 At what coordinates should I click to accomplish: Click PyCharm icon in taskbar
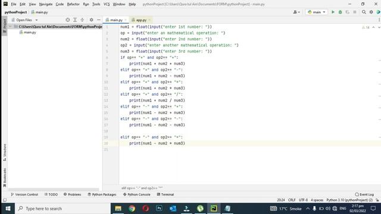tap(214, 209)
